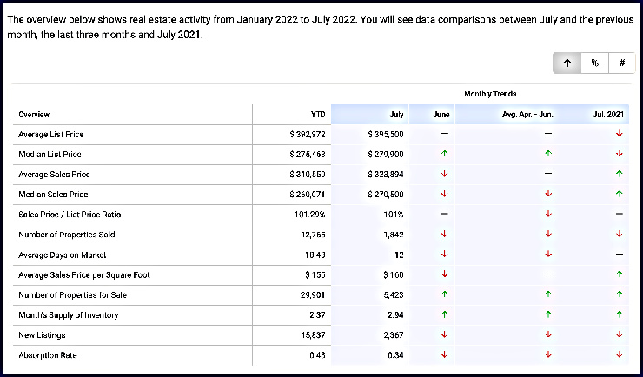Click red down arrow for Absorption Rate in Avg. Apr. - Jun. column

(x=548, y=354)
